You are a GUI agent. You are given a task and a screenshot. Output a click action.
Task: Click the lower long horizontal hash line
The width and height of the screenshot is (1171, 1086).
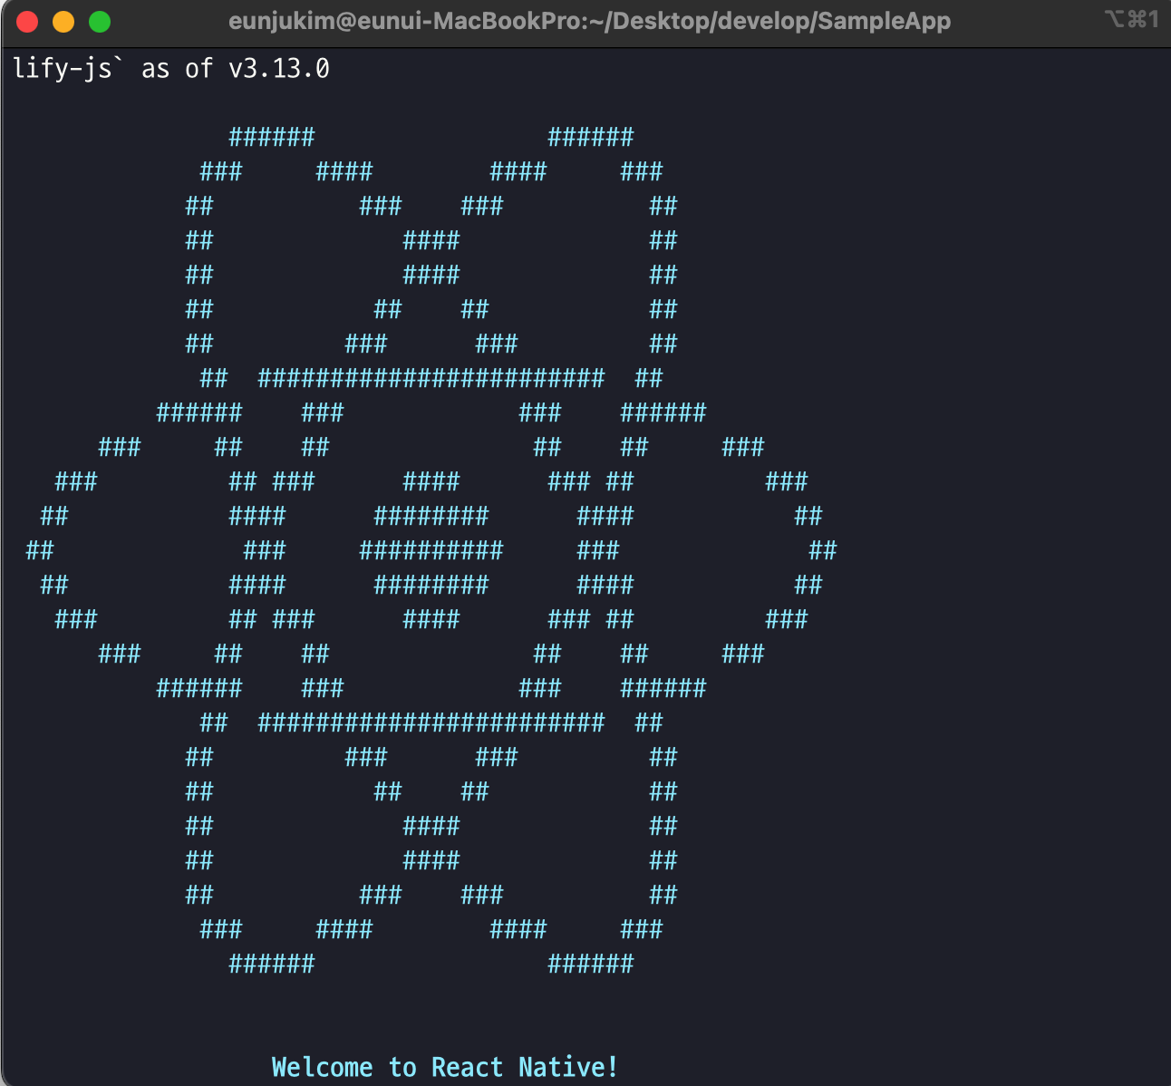tap(431, 722)
